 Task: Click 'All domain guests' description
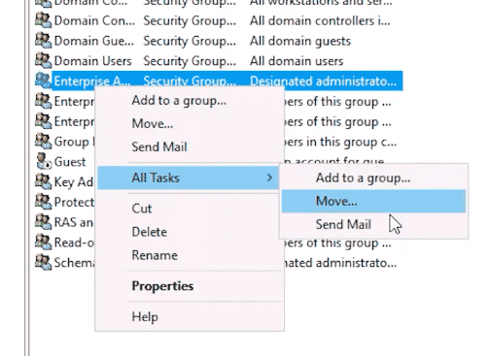300,41
